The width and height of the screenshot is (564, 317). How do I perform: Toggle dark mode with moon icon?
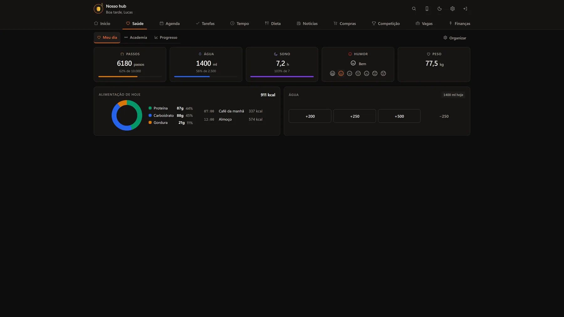coord(440,9)
